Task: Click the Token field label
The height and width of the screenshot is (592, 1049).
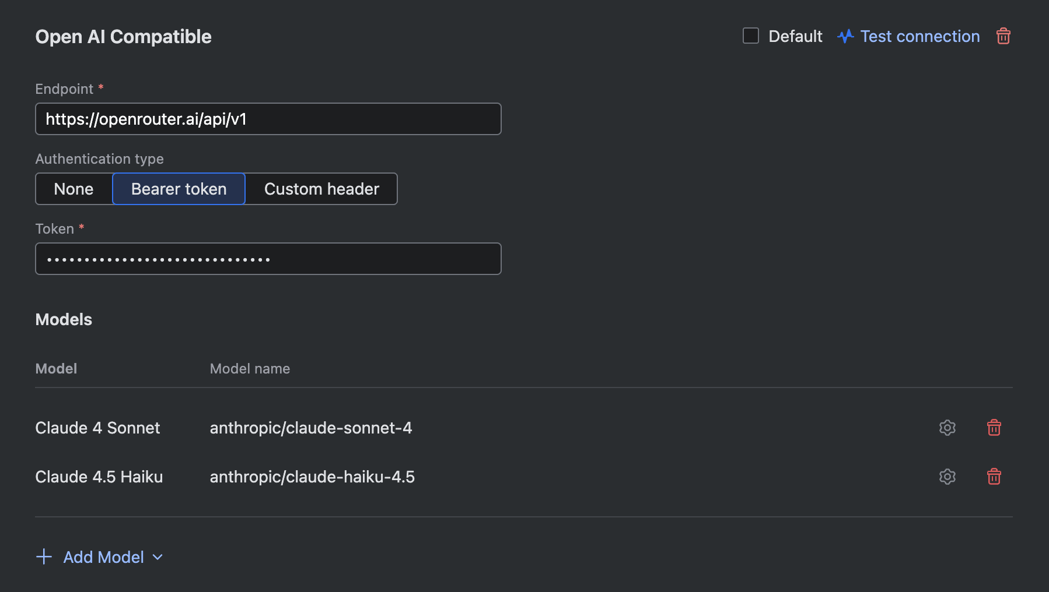Action: pyautogui.click(x=54, y=228)
